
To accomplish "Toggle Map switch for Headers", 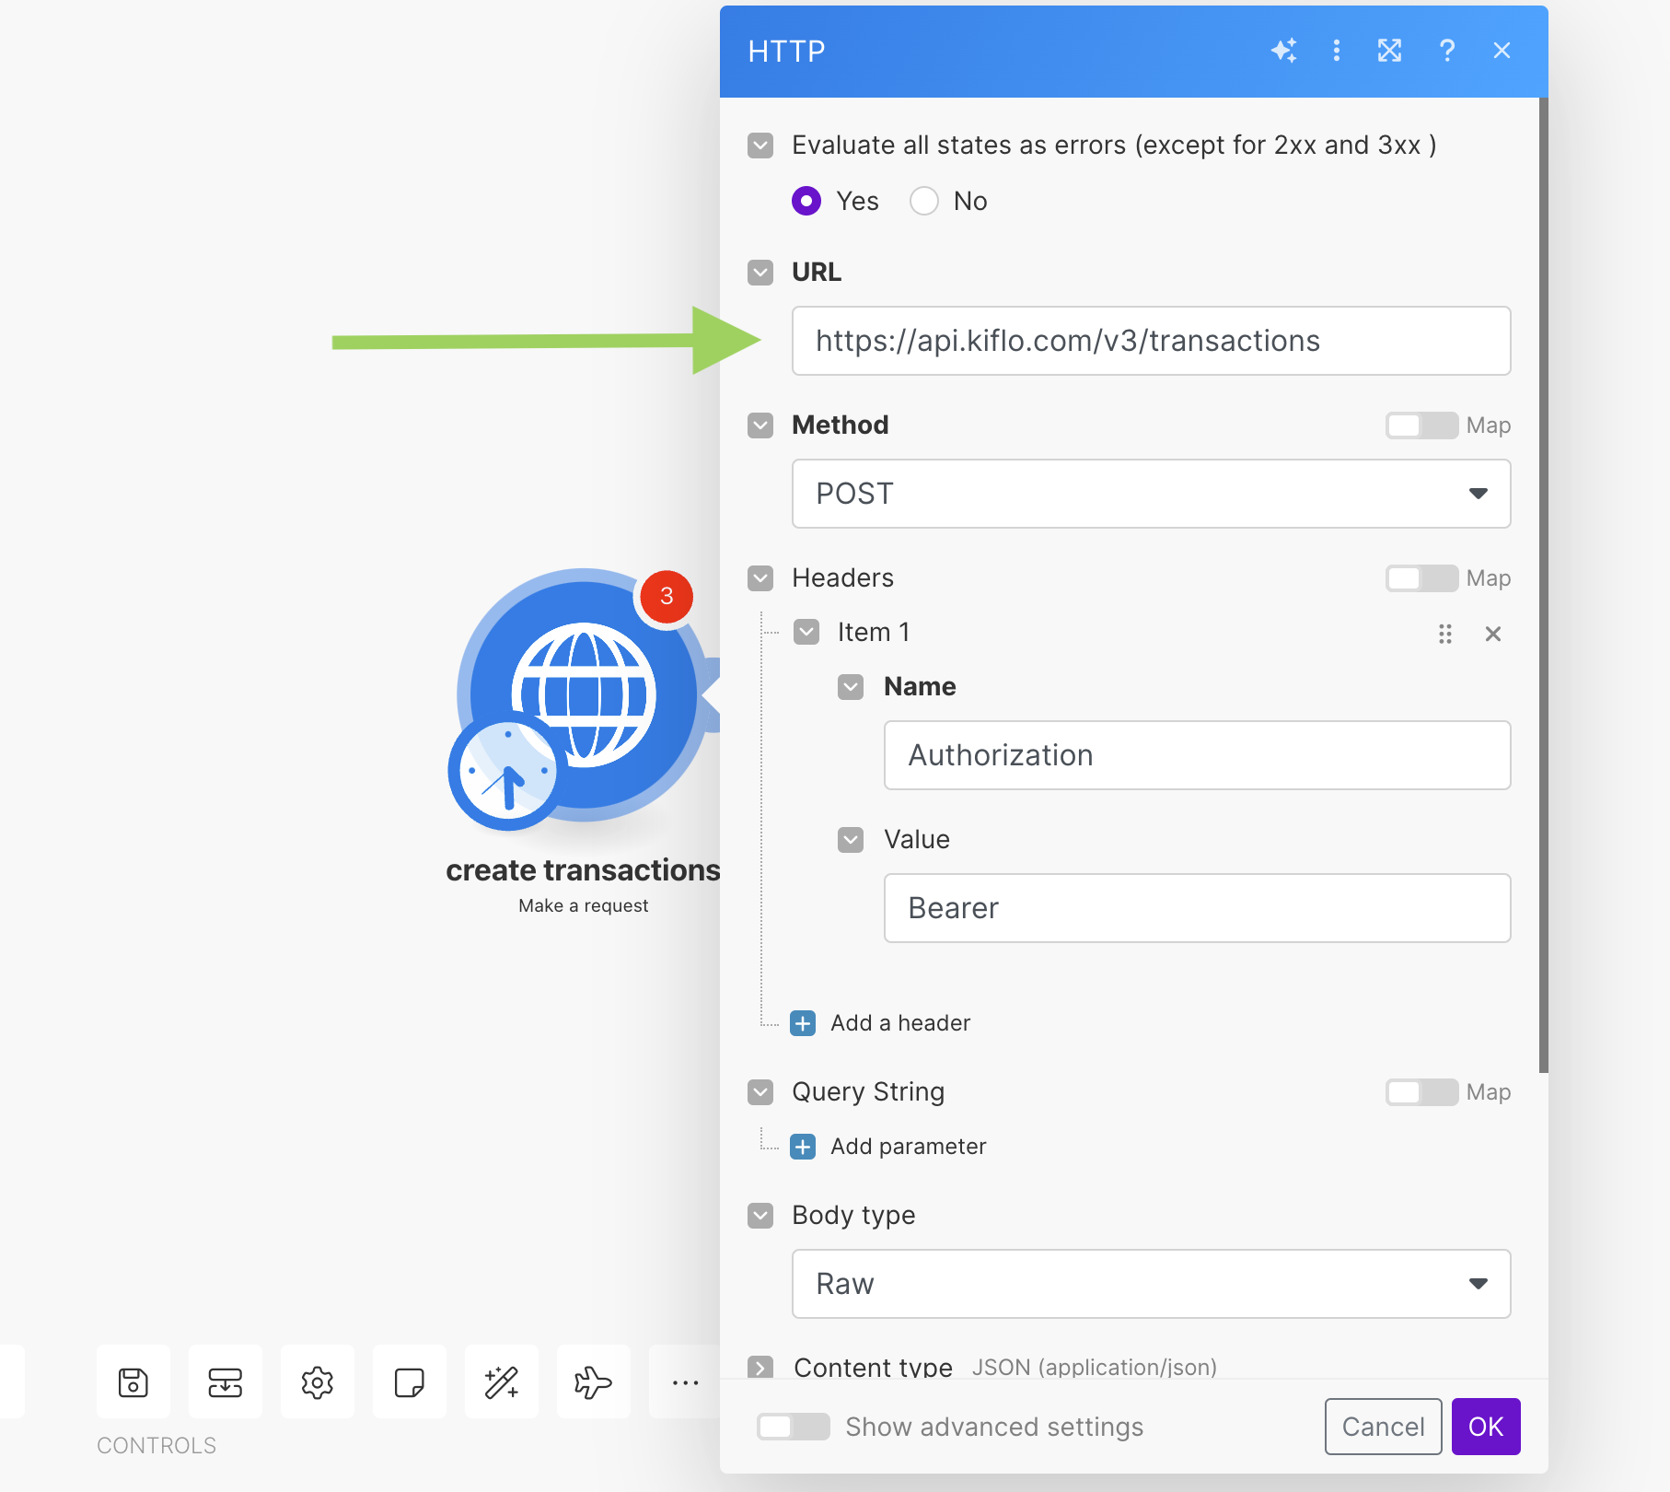I will (1421, 578).
